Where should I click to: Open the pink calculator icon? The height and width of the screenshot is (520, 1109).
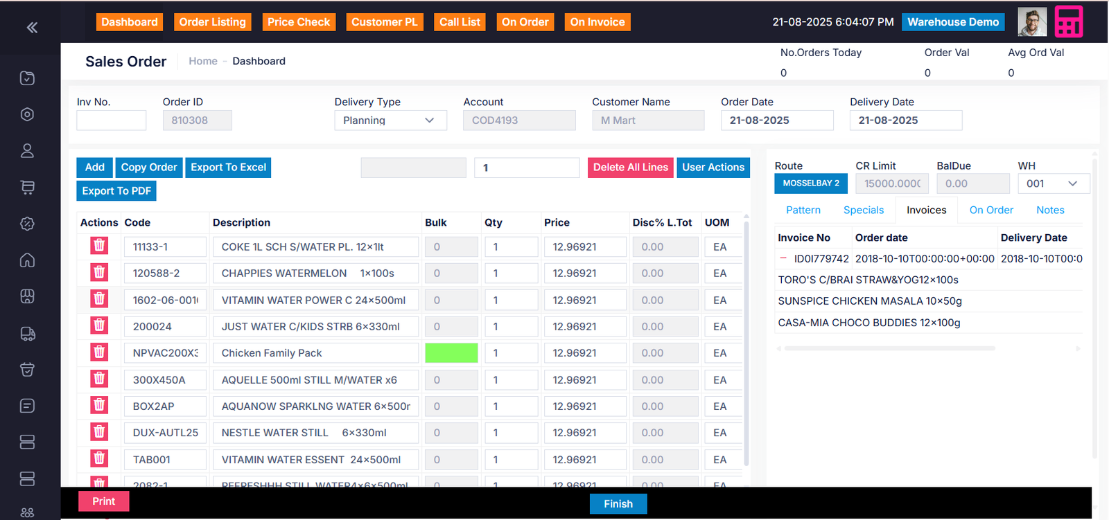tap(1068, 22)
